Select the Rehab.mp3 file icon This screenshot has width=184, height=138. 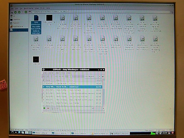click(x=49, y=39)
